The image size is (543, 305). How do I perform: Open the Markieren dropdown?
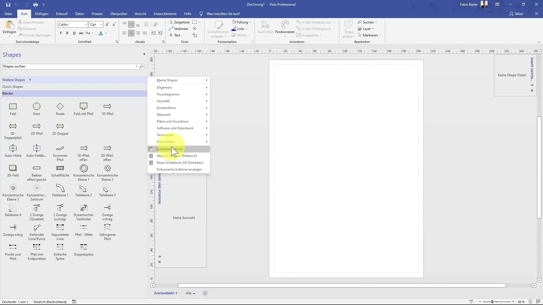pos(369,35)
